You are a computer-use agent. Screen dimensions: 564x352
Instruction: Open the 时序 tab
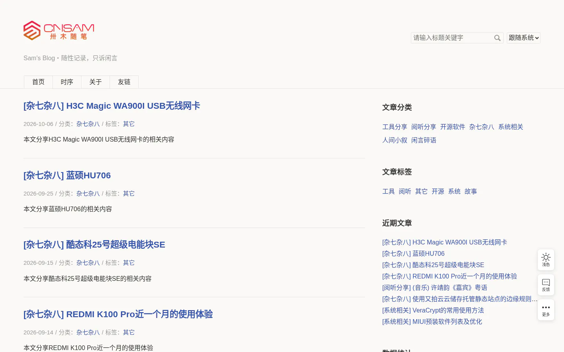click(67, 82)
